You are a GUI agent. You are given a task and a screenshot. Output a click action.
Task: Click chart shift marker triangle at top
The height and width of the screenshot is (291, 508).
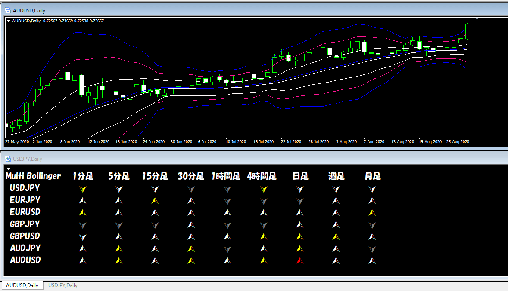(477, 19)
